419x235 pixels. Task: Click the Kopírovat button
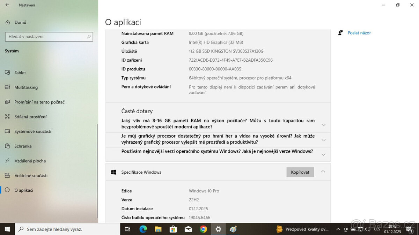click(300, 172)
